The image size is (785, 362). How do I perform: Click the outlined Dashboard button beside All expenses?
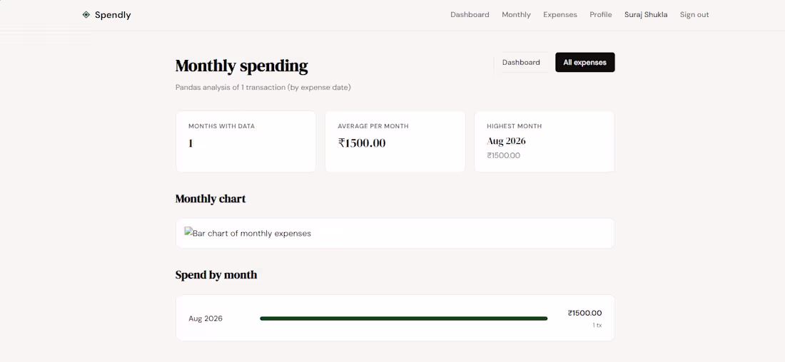coord(521,63)
